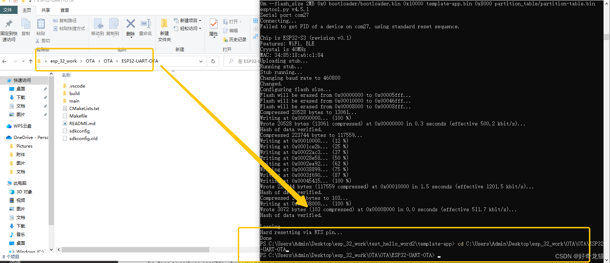Click the search box in Explorer
Image resolution: width=610 pixels, height=263 pixels.
click(x=241, y=61)
